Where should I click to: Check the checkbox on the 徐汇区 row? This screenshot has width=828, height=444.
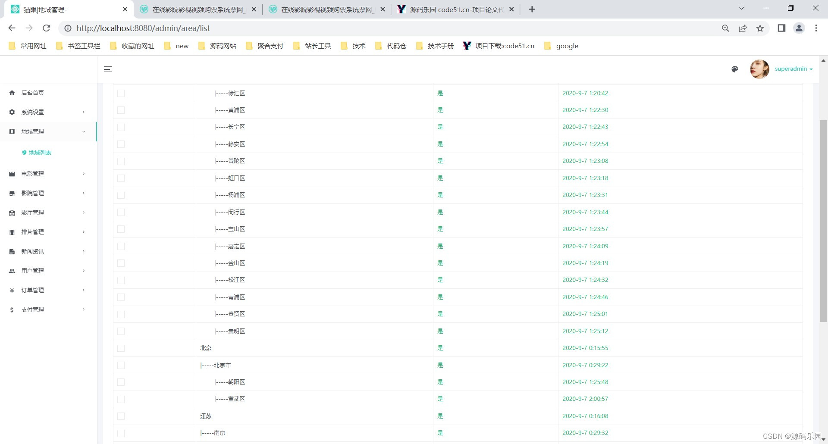coord(121,93)
